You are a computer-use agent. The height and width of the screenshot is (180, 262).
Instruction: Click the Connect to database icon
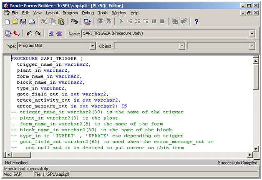point(74,22)
